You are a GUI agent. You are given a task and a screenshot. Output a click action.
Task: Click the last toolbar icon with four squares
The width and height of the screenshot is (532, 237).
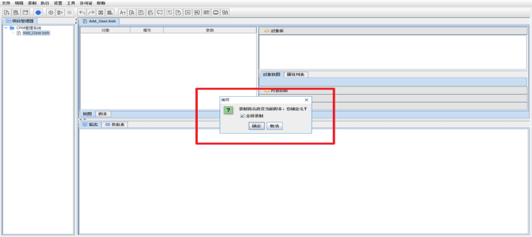[x=225, y=13]
